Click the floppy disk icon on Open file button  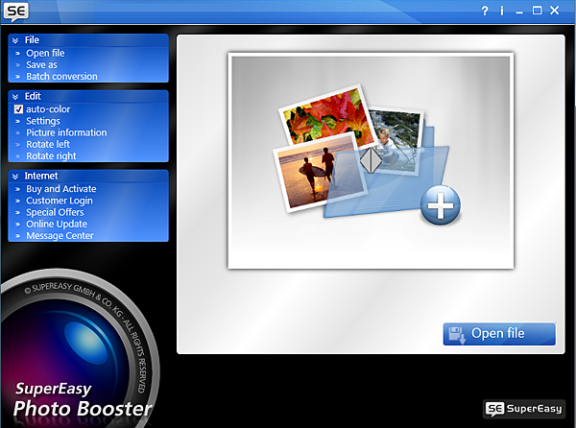click(457, 334)
